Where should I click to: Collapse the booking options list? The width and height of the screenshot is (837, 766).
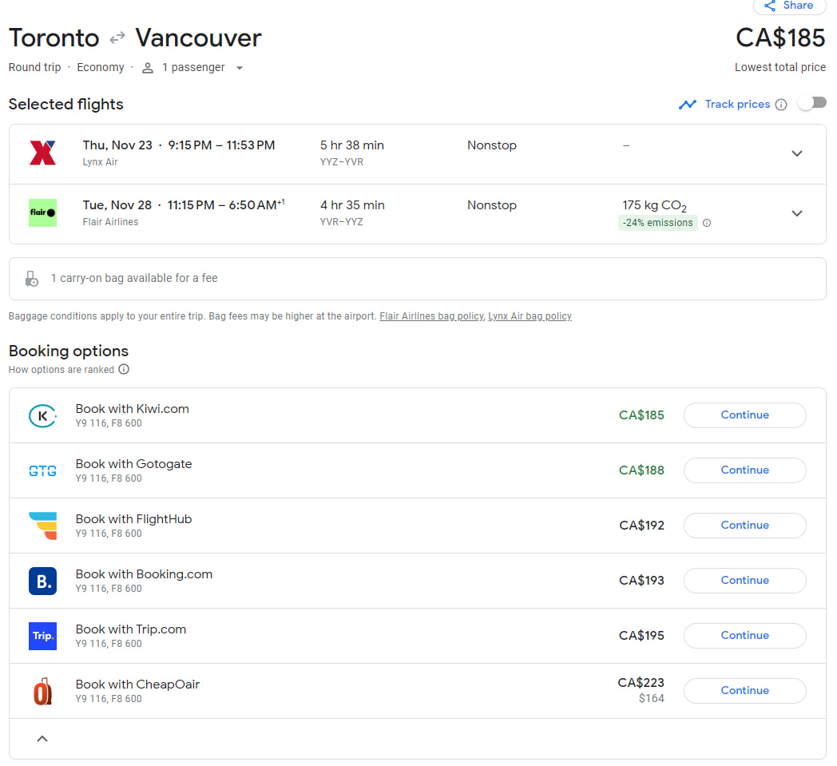coord(42,738)
